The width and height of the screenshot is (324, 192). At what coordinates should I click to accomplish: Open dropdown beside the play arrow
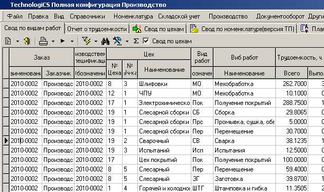click(x=72, y=42)
